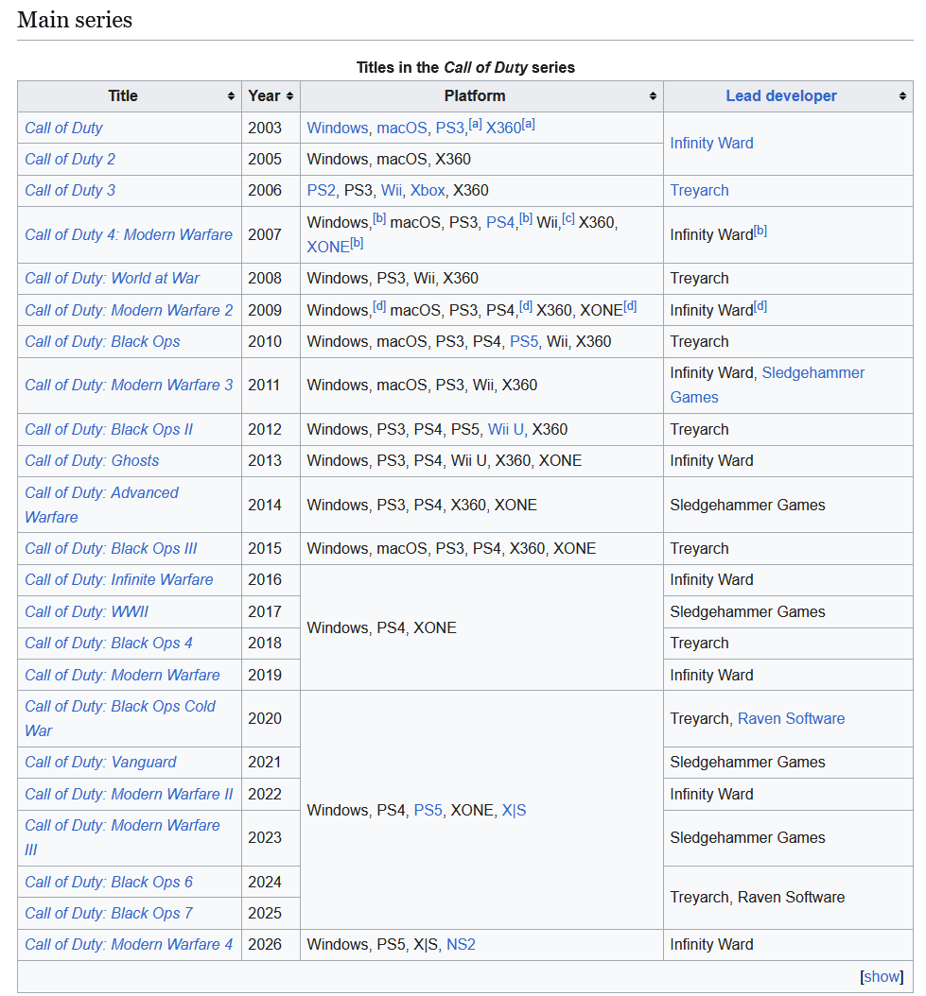Sort table by Lead developer arrows
The width and height of the screenshot is (926, 996).
(x=902, y=96)
